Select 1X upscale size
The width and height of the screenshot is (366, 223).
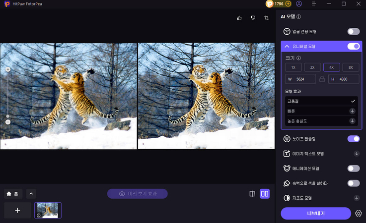click(x=293, y=67)
